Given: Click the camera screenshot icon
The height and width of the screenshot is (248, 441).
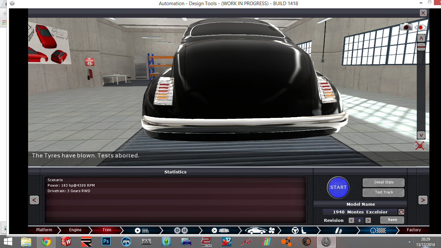Looking at the screenshot, I should [406, 27].
